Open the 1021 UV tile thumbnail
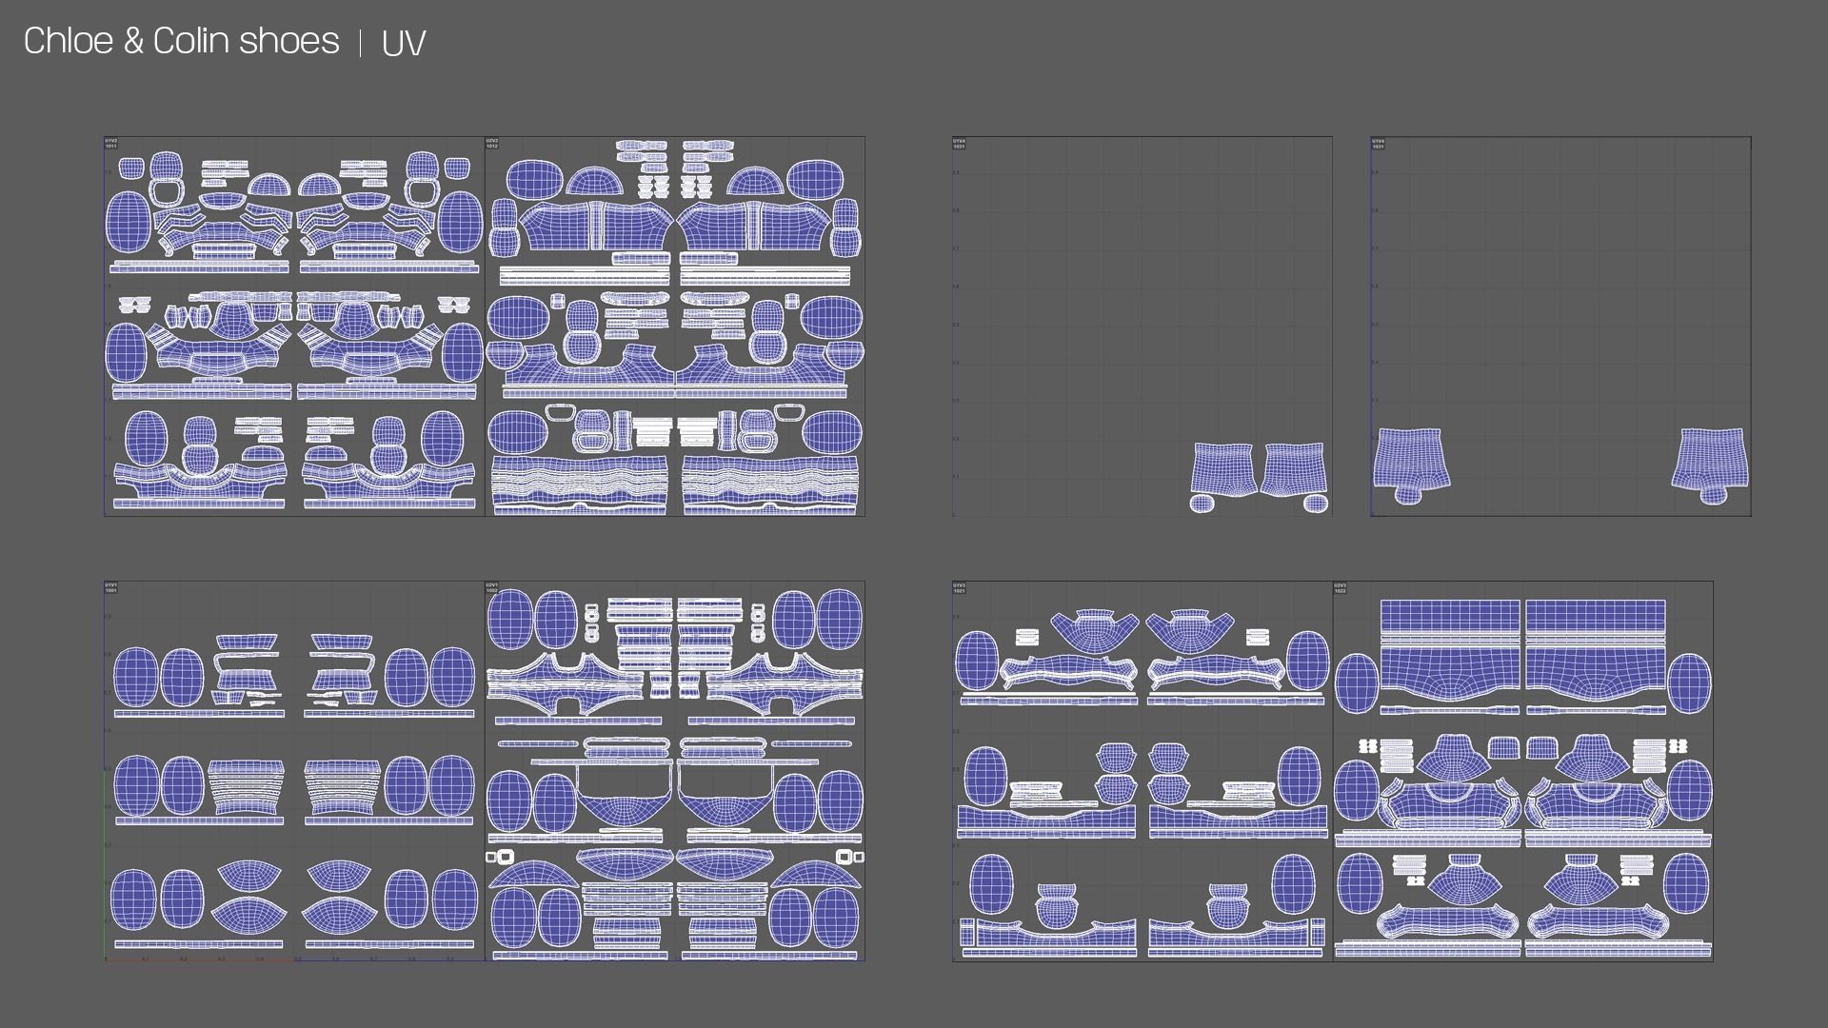This screenshot has height=1028, width=1828. point(1142,771)
